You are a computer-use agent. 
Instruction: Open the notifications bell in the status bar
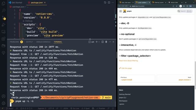click(113, 108)
